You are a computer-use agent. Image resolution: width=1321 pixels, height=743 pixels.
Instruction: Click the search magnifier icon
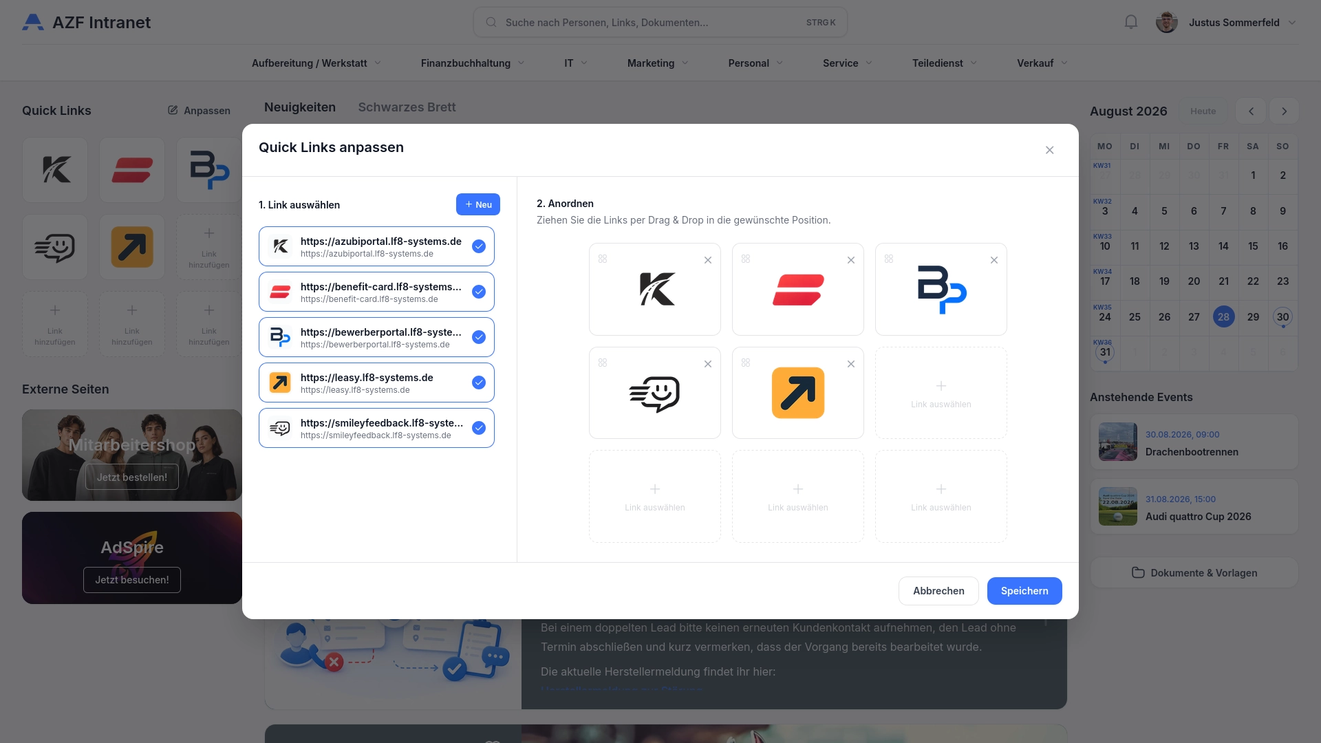pos(491,22)
